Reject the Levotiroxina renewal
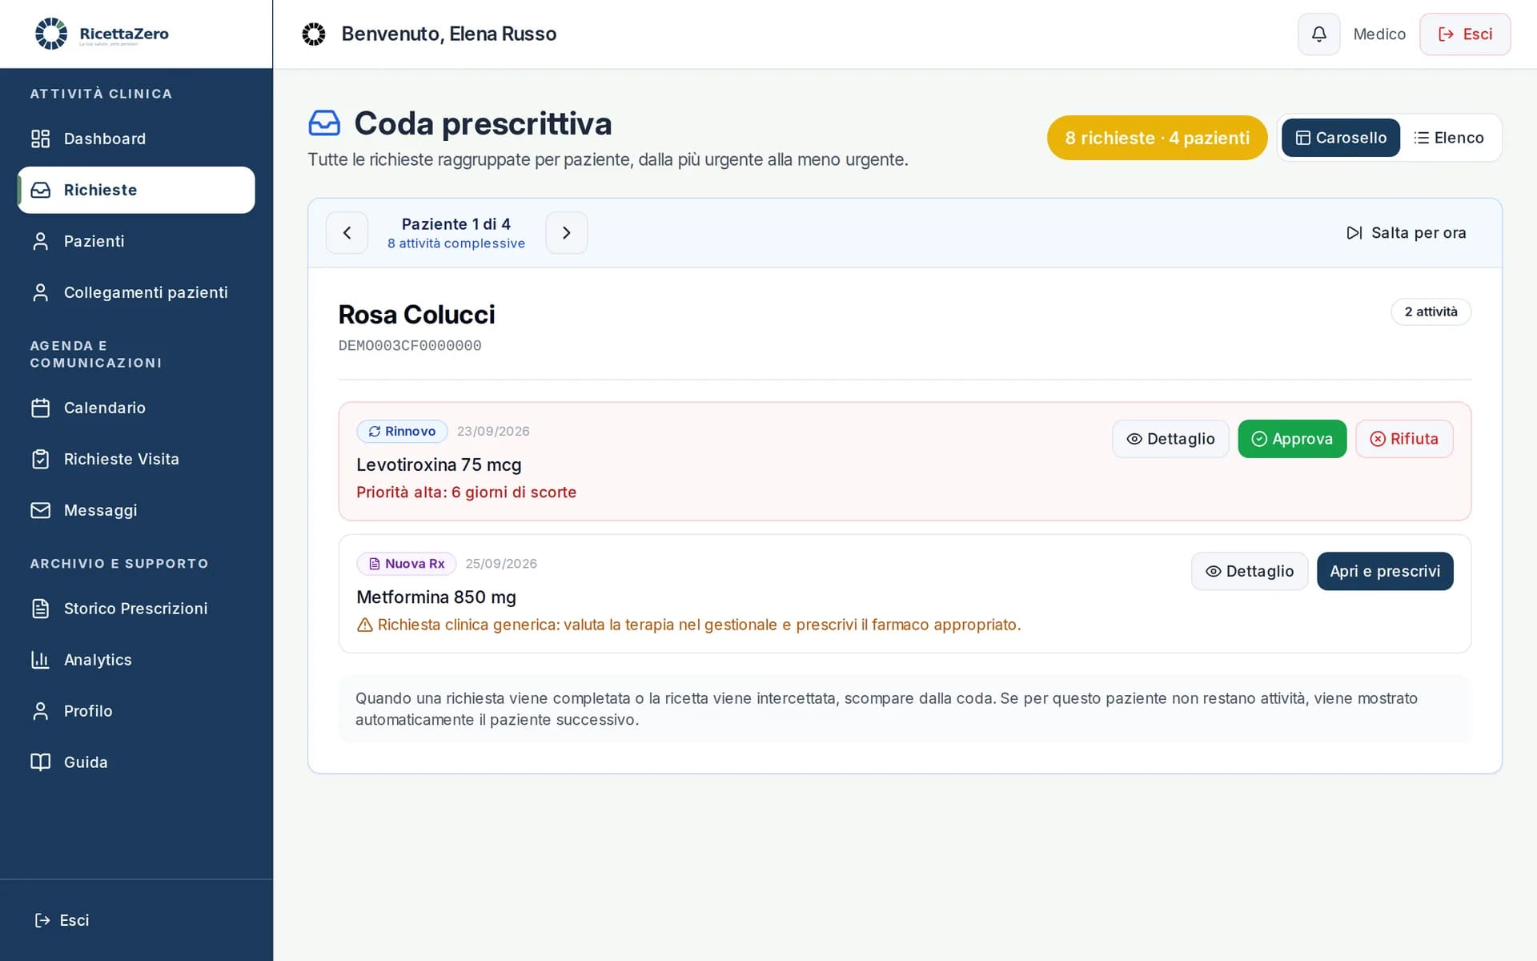1537x961 pixels. click(1404, 439)
